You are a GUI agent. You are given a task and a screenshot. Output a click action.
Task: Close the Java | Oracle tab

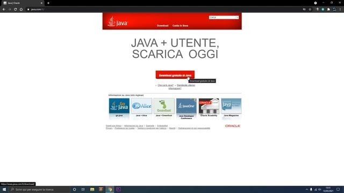coord(41,3)
